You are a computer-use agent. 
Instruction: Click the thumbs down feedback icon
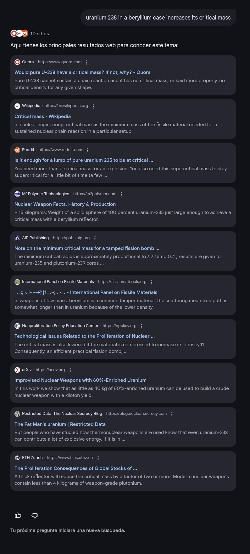(x=35, y=515)
